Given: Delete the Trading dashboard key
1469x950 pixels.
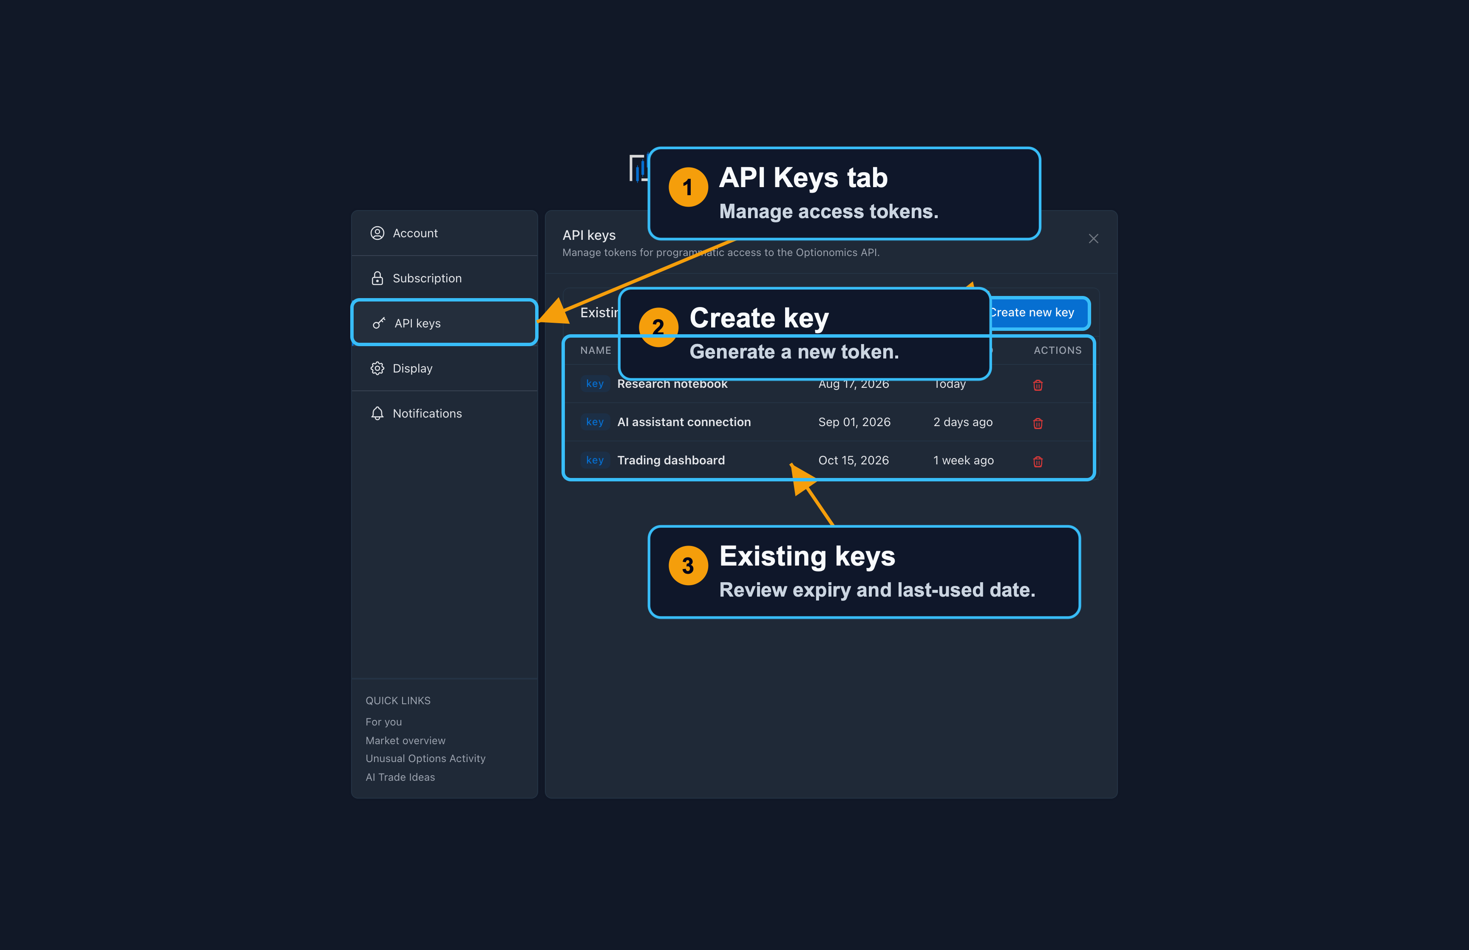Looking at the screenshot, I should point(1038,461).
